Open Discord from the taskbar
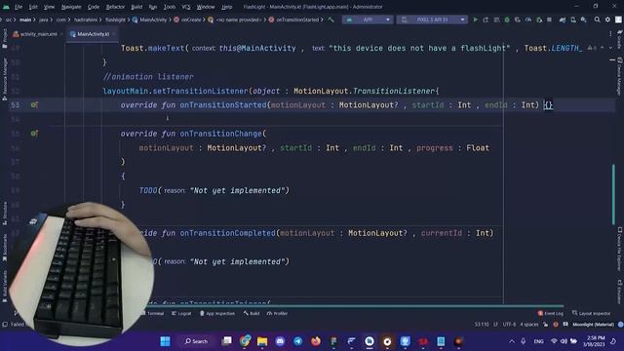 280,341
